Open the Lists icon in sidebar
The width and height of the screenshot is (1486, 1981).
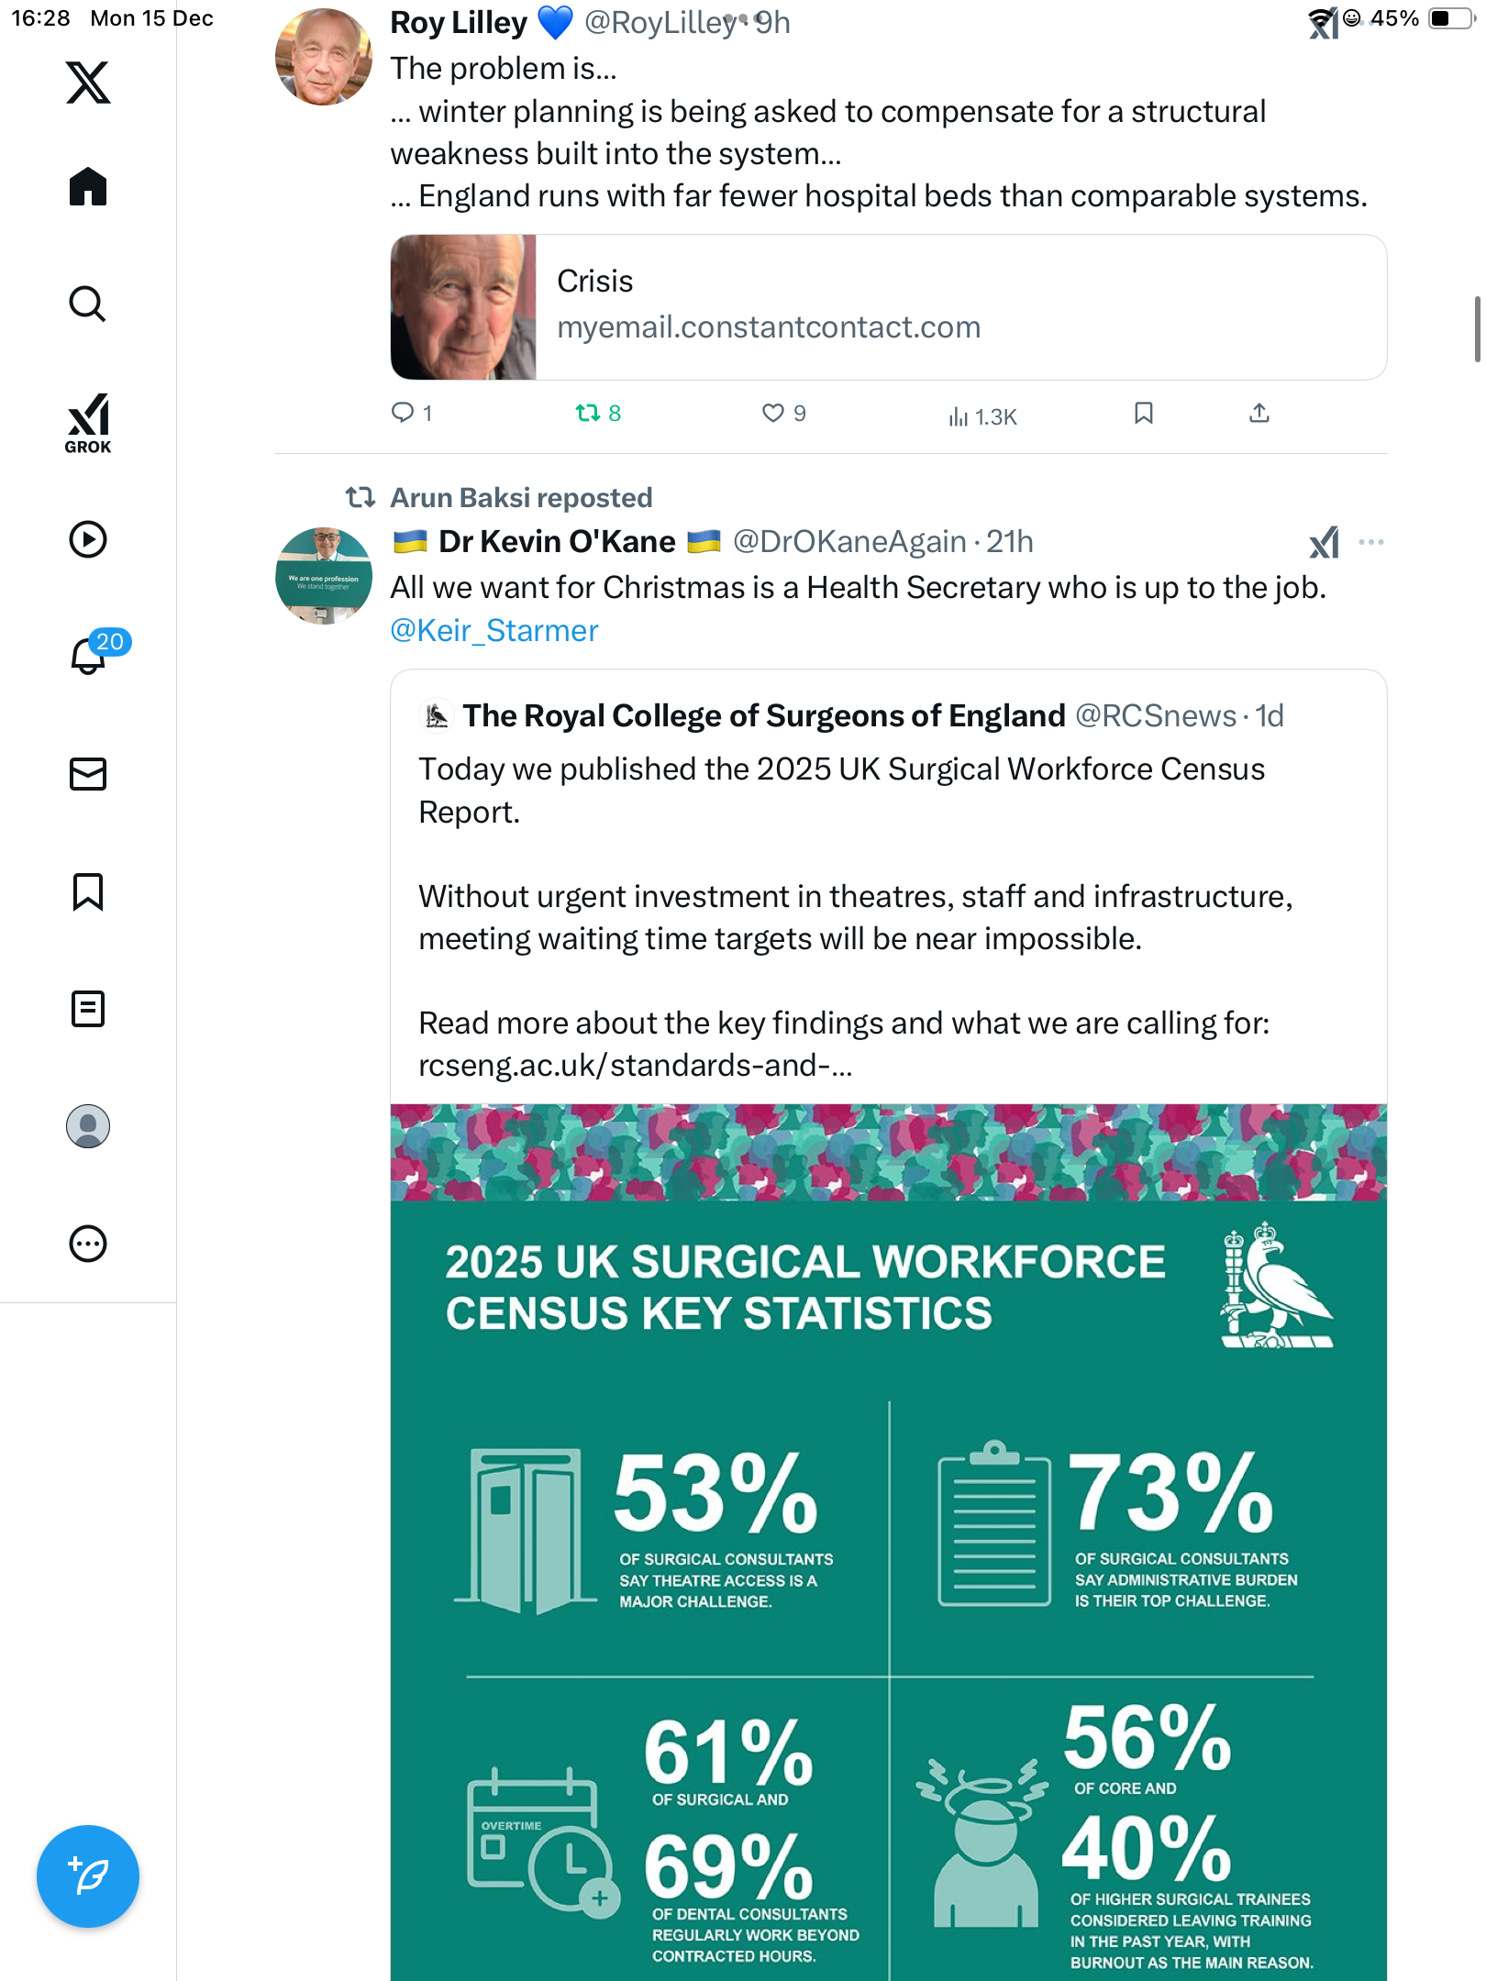coord(88,1009)
